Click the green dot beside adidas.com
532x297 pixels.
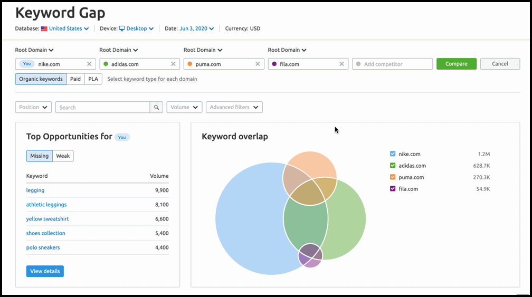pyautogui.click(x=106, y=64)
